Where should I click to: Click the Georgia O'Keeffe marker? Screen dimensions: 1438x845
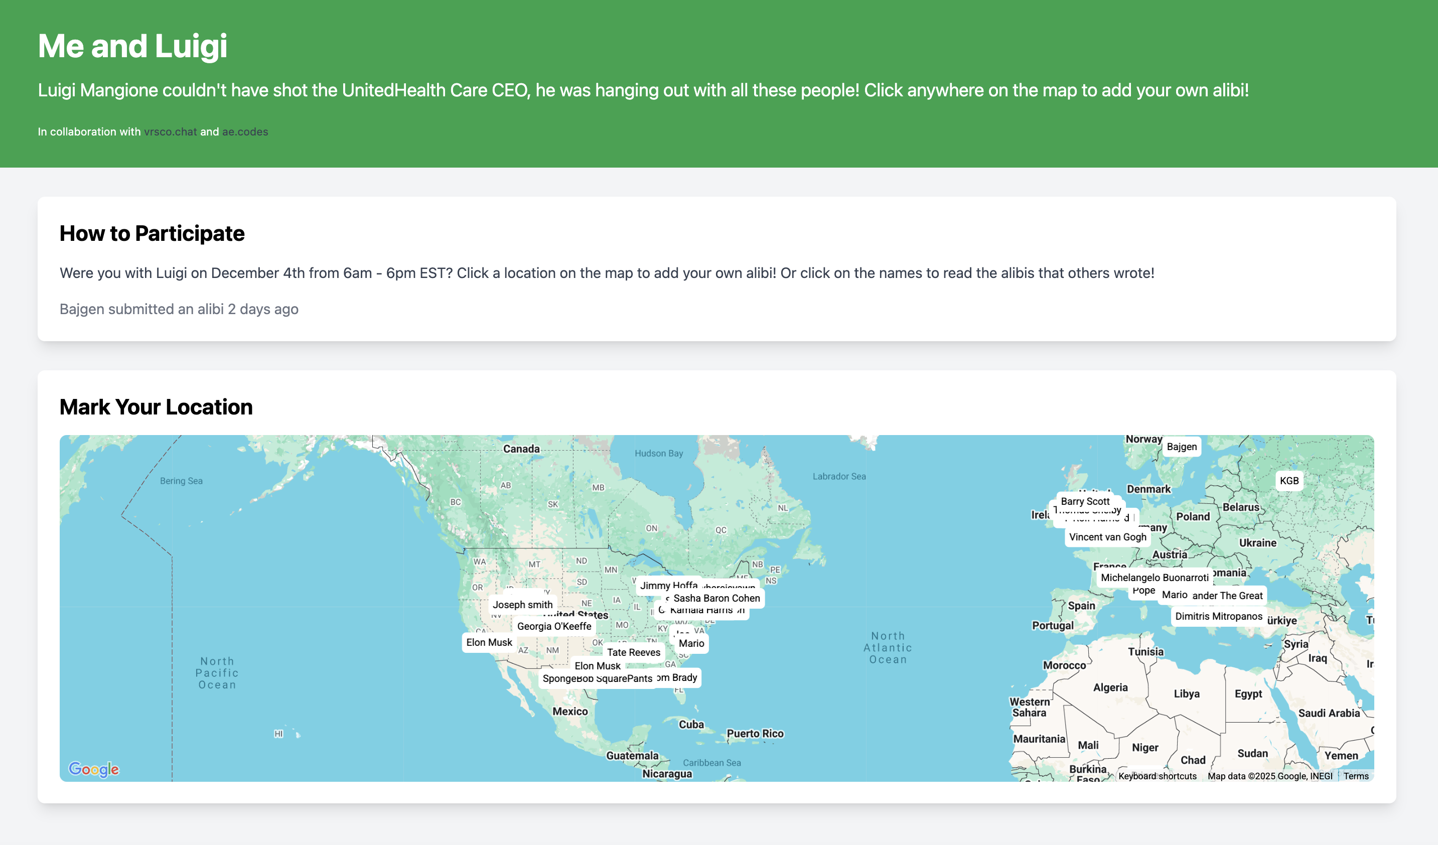tap(553, 626)
